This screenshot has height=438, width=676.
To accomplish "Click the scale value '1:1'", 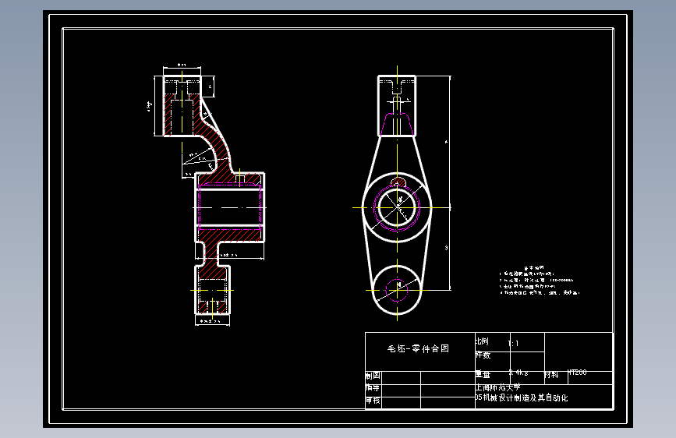I will point(513,344).
